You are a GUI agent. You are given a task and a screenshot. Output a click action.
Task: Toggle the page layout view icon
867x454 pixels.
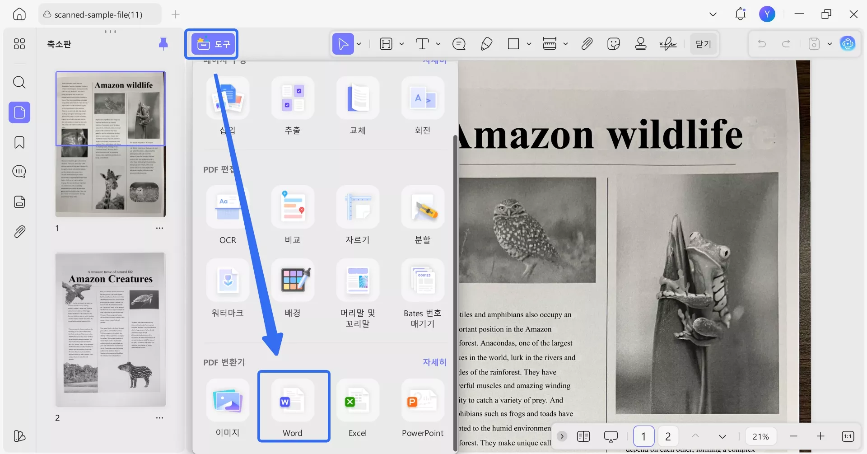(583, 436)
